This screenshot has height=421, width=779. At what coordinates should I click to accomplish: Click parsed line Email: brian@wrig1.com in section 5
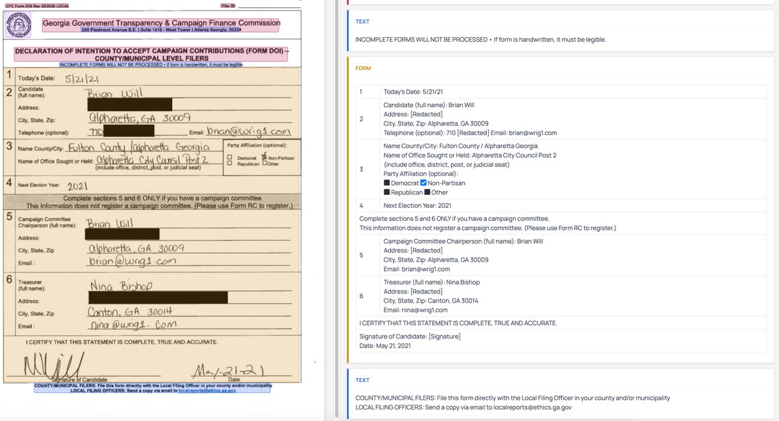click(417, 269)
